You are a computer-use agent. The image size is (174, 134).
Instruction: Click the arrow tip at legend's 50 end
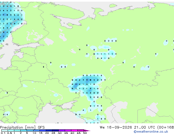(87, 130)
